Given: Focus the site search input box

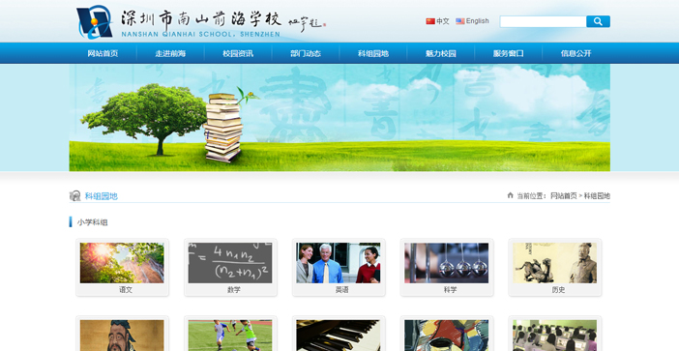Looking at the screenshot, I should 543,21.
